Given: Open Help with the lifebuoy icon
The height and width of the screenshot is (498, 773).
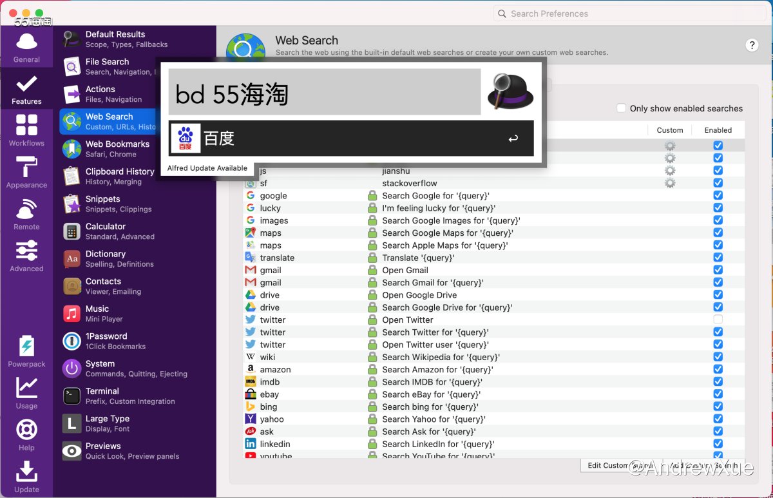Looking at the screenshot, I should point(26,436).
